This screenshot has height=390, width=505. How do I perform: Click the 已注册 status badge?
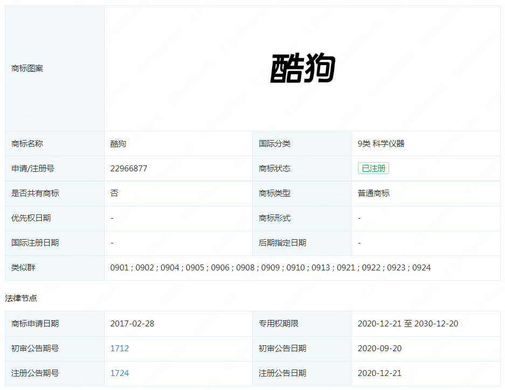coord(373,168)
